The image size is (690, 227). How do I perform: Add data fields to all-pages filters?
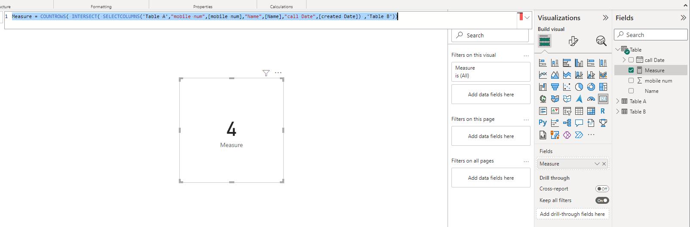point(491,178)
